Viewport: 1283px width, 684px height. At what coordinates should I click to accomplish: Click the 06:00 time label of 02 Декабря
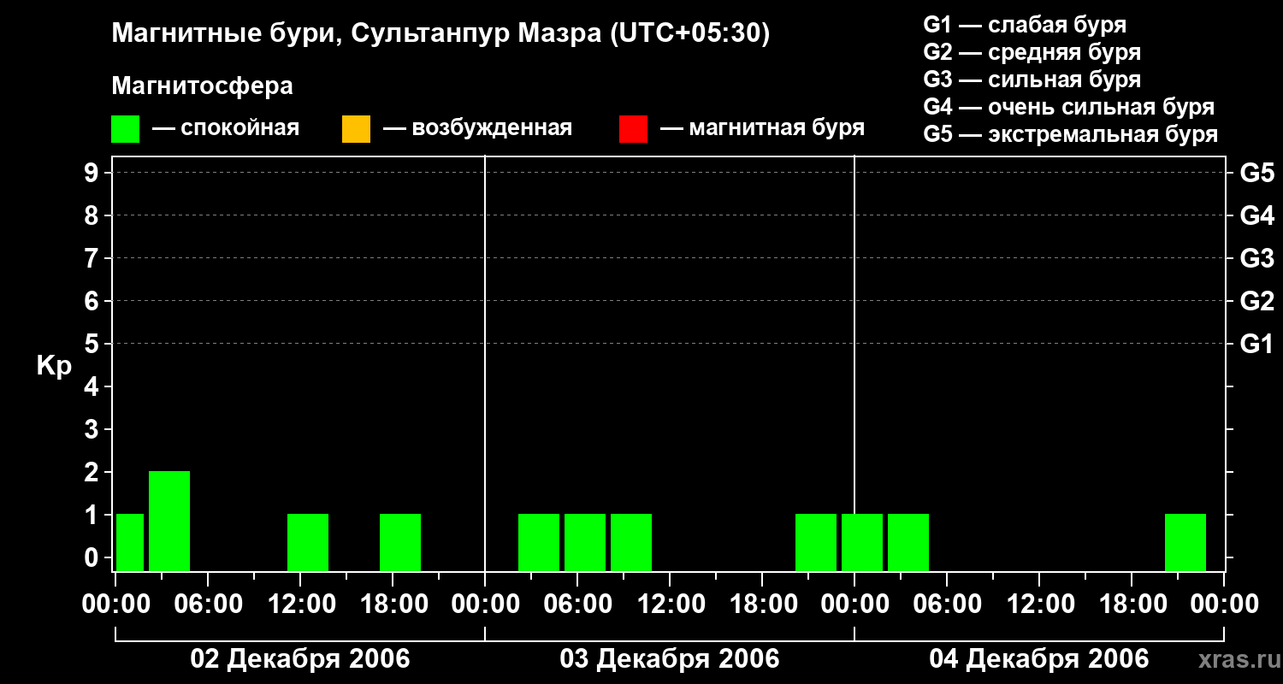point(208,604)
